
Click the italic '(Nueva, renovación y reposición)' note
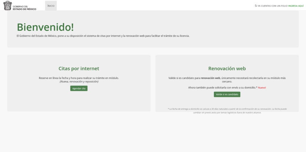[x=79, y=82]
